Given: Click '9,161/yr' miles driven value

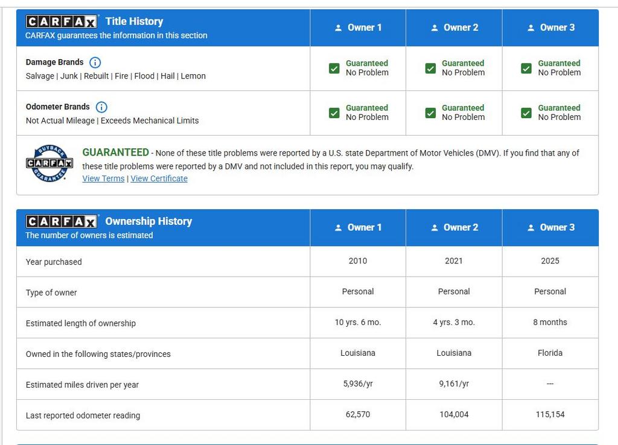Looking at the screenshot, I should click(454, 383).
